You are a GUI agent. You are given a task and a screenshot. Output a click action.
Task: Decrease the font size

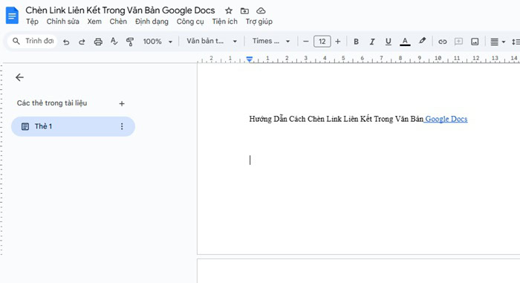tap(306, 42)
